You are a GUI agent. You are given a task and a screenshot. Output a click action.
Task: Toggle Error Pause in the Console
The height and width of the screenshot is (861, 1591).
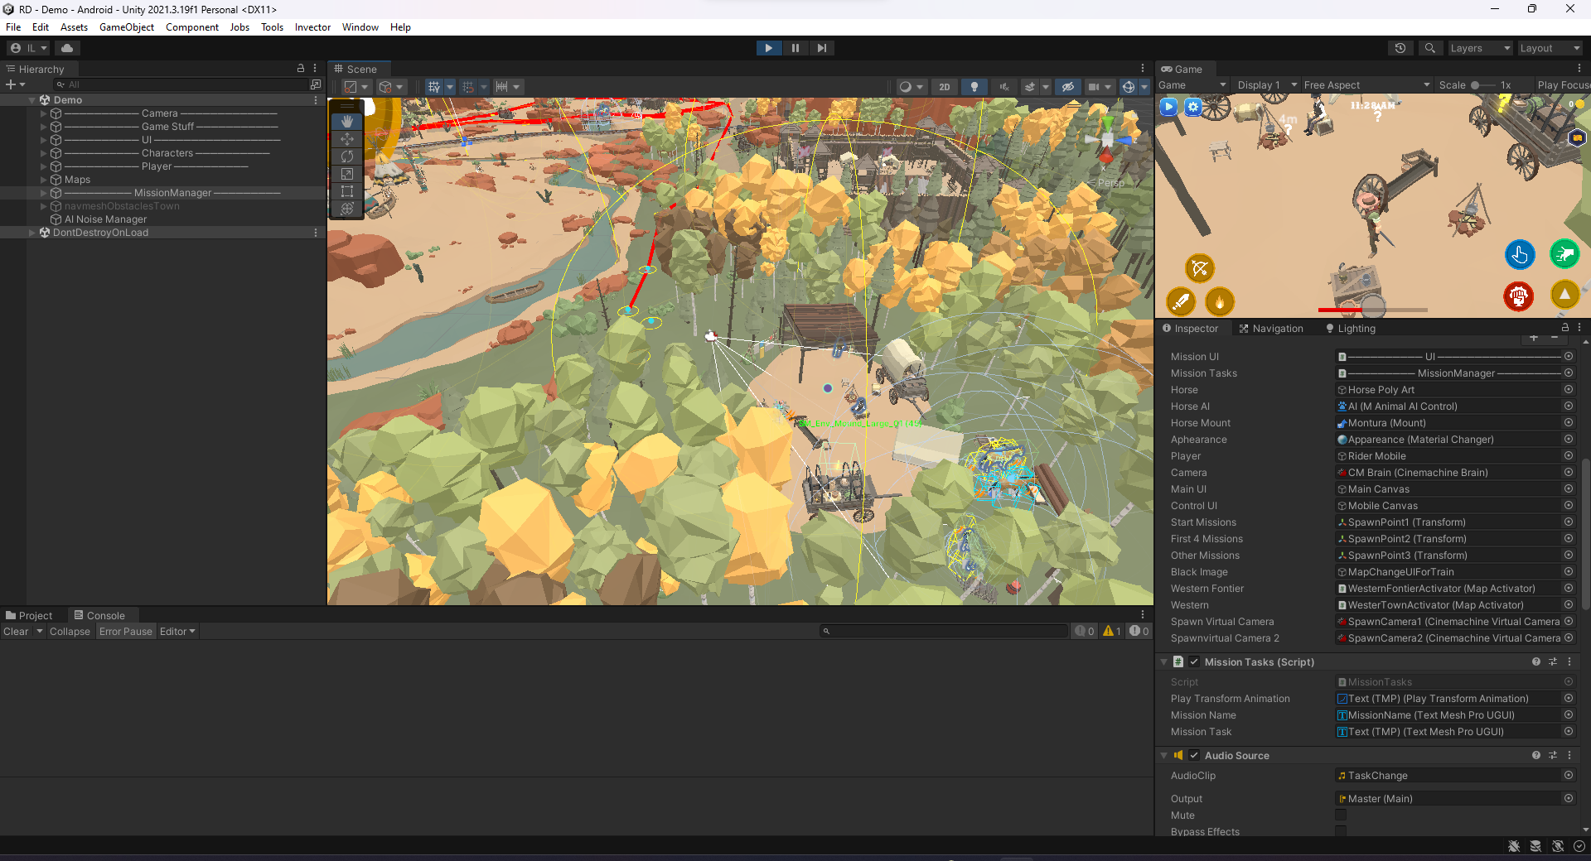(126, 632)
